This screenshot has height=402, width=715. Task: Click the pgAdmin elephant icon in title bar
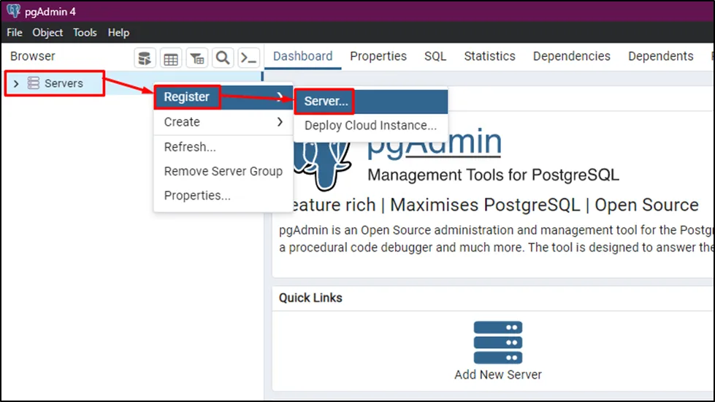click(13, 11)
